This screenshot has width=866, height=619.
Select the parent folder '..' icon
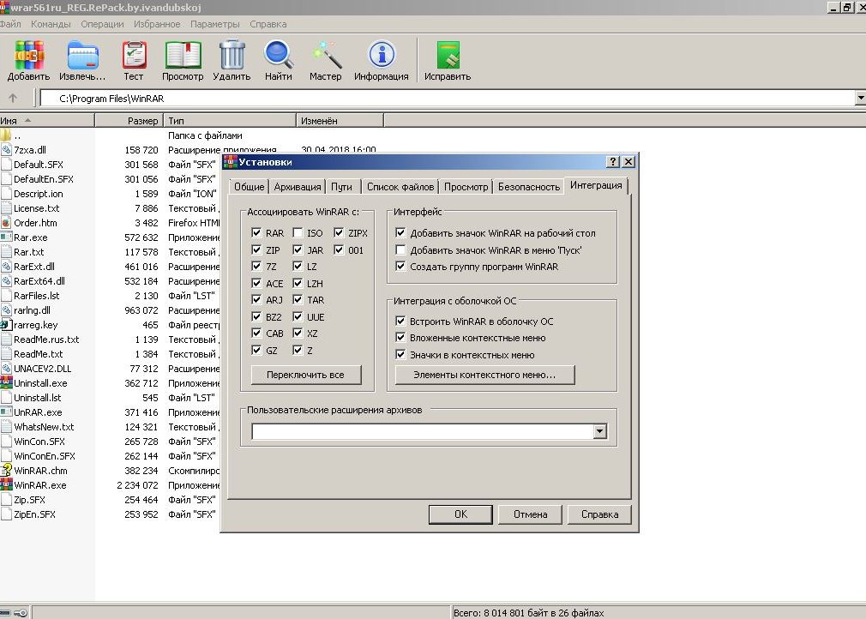[5, 135]
